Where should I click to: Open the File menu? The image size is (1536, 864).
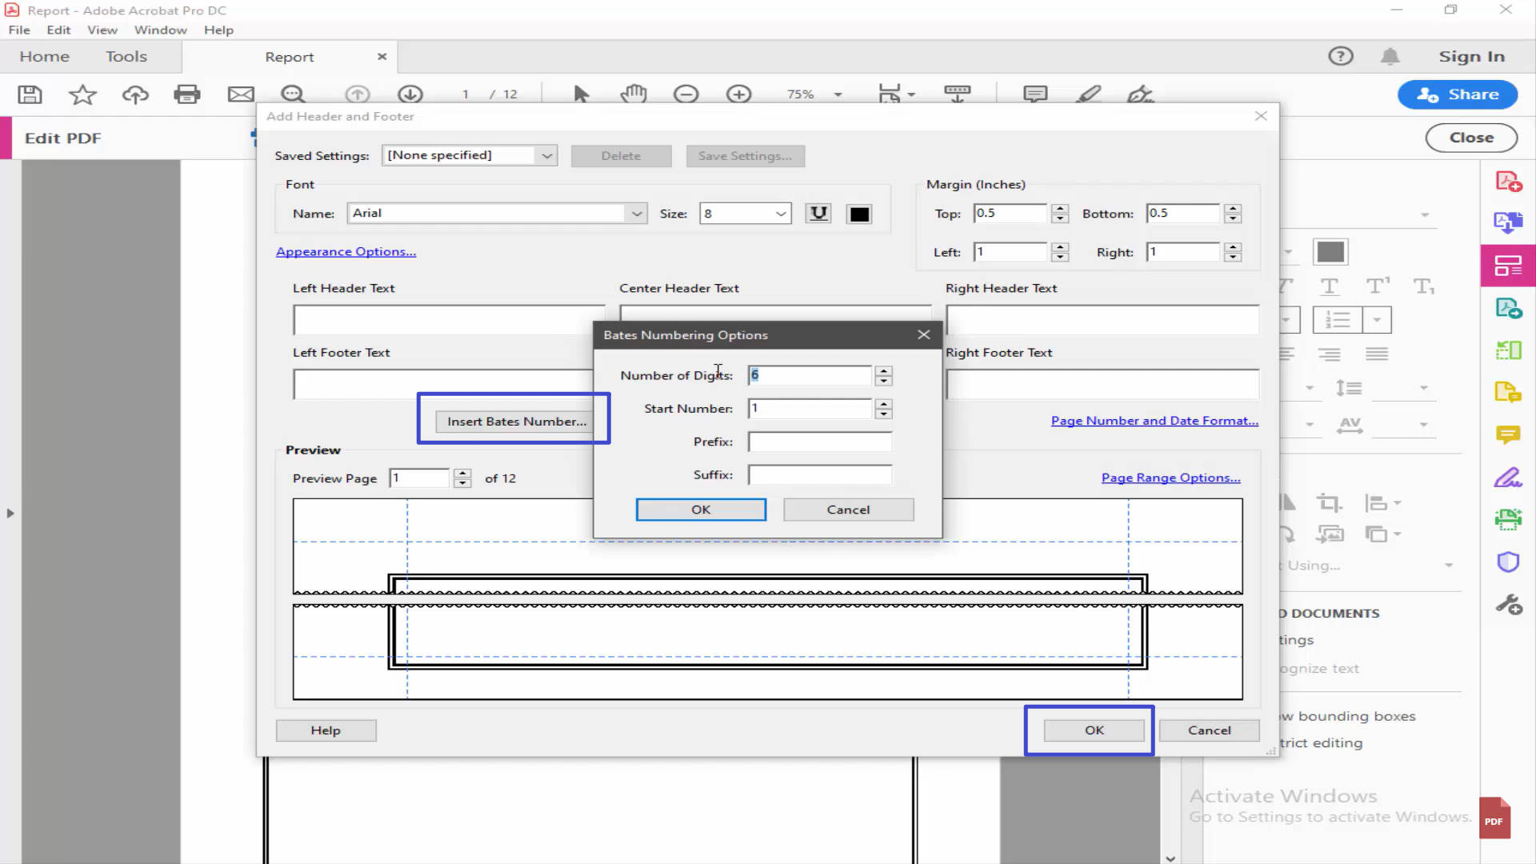pyautogui.click(x=19, y=30)
